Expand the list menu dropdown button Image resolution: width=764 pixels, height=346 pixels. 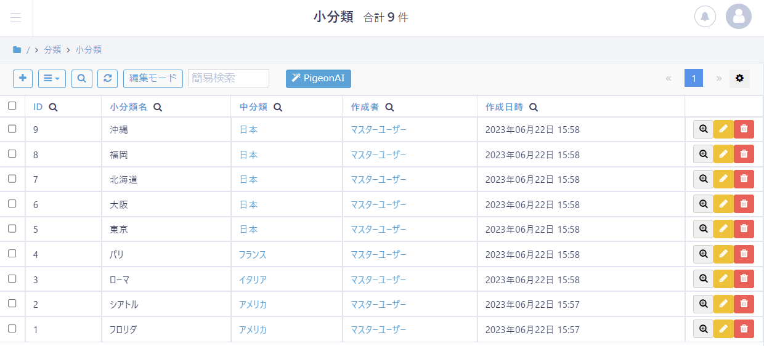[52, 78]
